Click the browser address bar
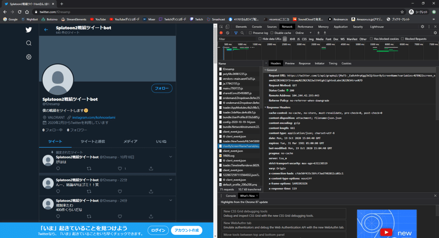 pos(216,12)
